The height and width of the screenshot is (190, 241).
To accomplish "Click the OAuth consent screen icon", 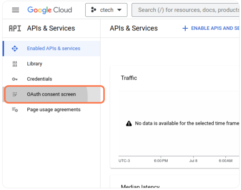I will [x=15, y=95].
